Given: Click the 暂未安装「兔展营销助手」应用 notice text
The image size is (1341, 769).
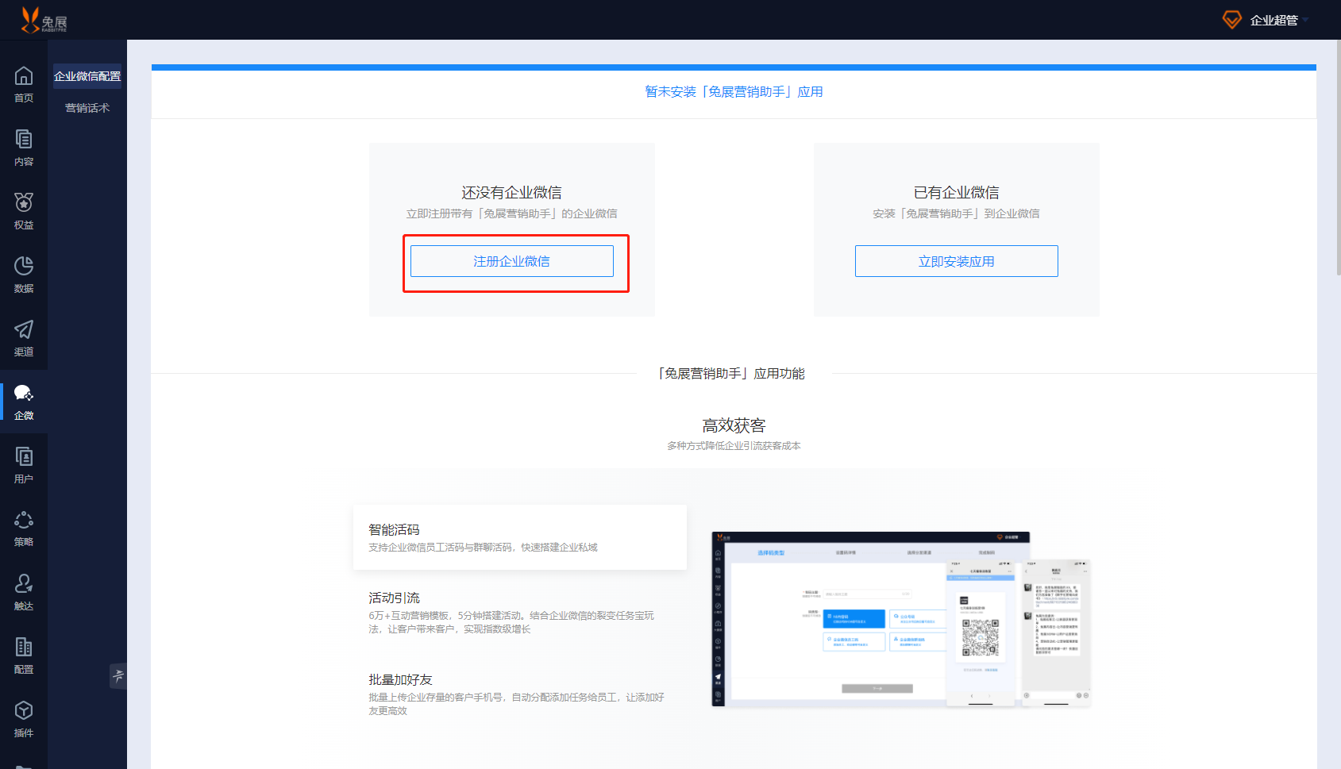Looking at the screenshot, I should (x=734, y=92).
